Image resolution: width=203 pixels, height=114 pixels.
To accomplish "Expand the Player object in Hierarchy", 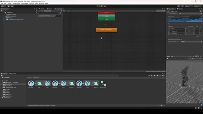I will 5,18.
